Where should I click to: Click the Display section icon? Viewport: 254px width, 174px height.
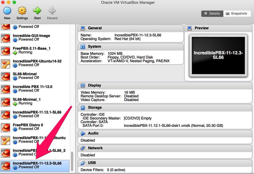83,85
